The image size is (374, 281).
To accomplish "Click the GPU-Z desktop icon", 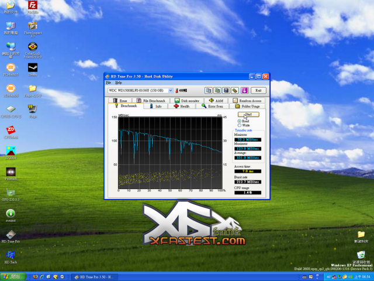I will (11, 194).
